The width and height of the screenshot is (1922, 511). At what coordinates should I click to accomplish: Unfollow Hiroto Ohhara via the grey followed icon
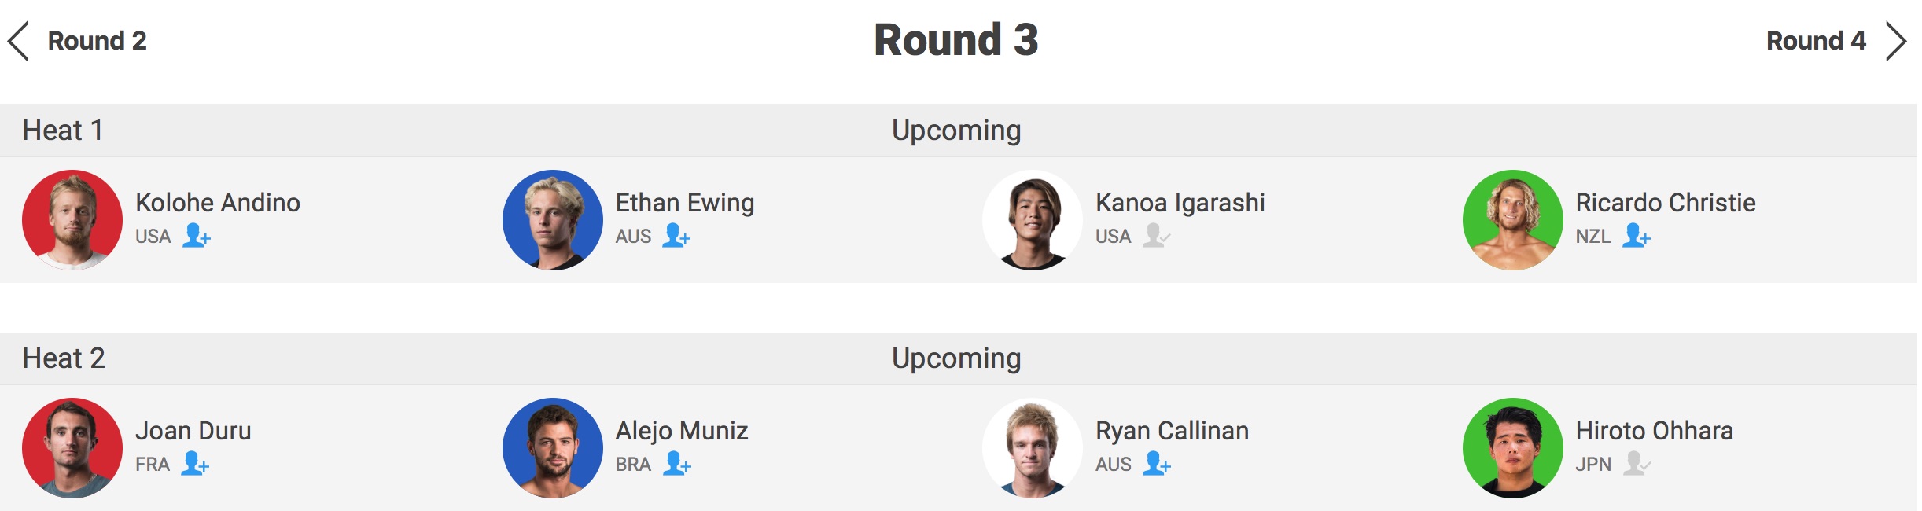(1636, 463)
